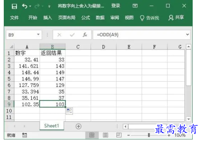Click cell with value 33.394
The height and width of the screenshot is (141, 201).
pyautogui.click(x=27, y=91)
